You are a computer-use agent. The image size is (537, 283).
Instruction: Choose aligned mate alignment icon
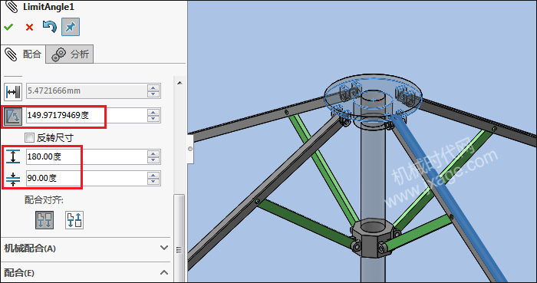point(44,219)
